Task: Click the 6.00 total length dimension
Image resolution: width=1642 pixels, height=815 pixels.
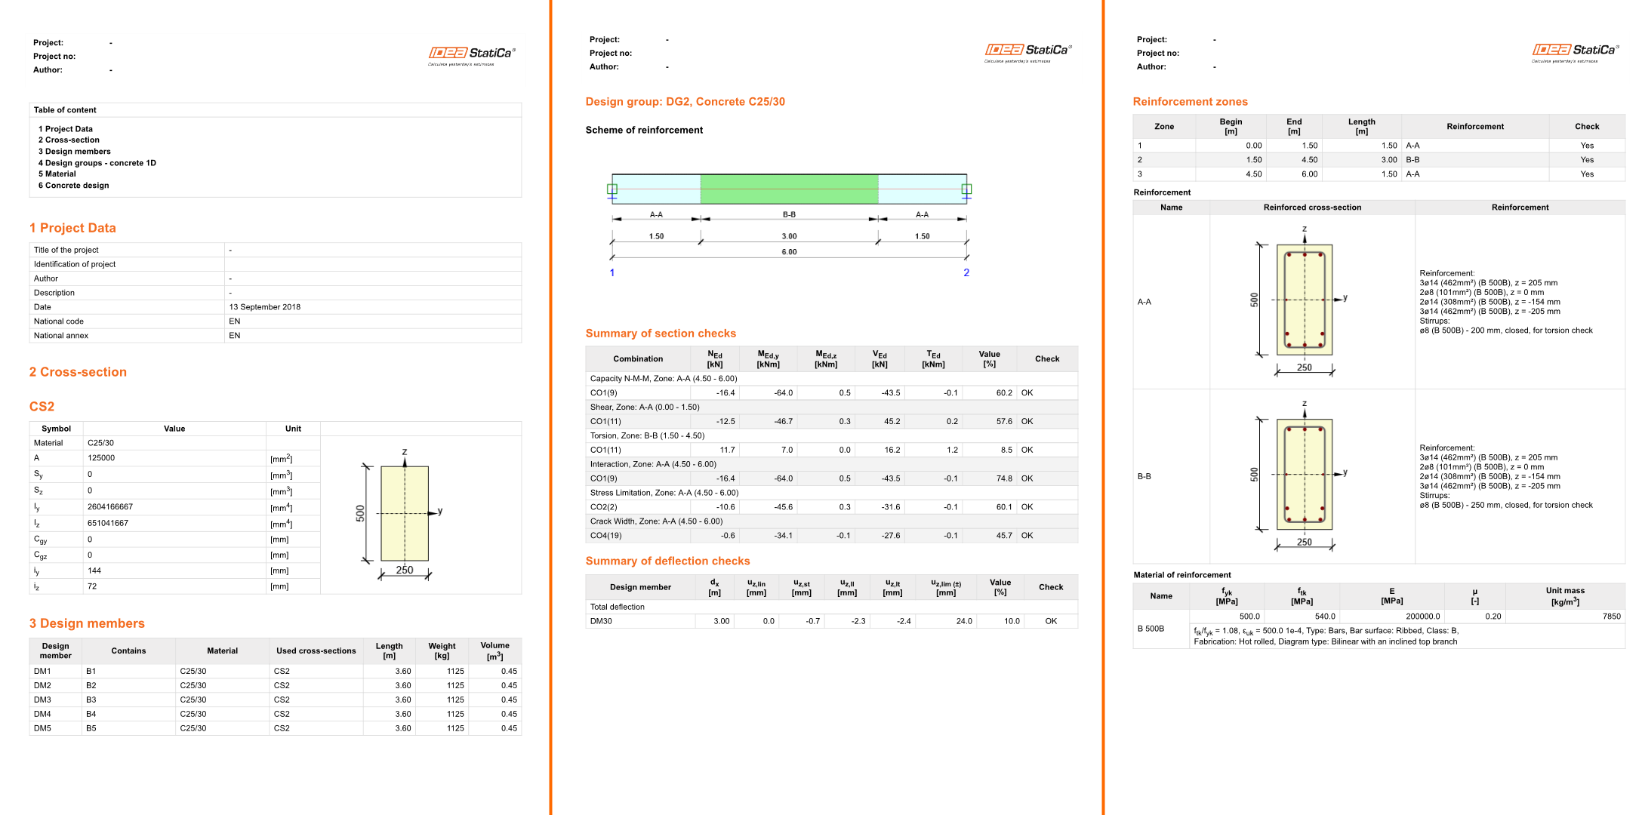Action: point(789,252)
